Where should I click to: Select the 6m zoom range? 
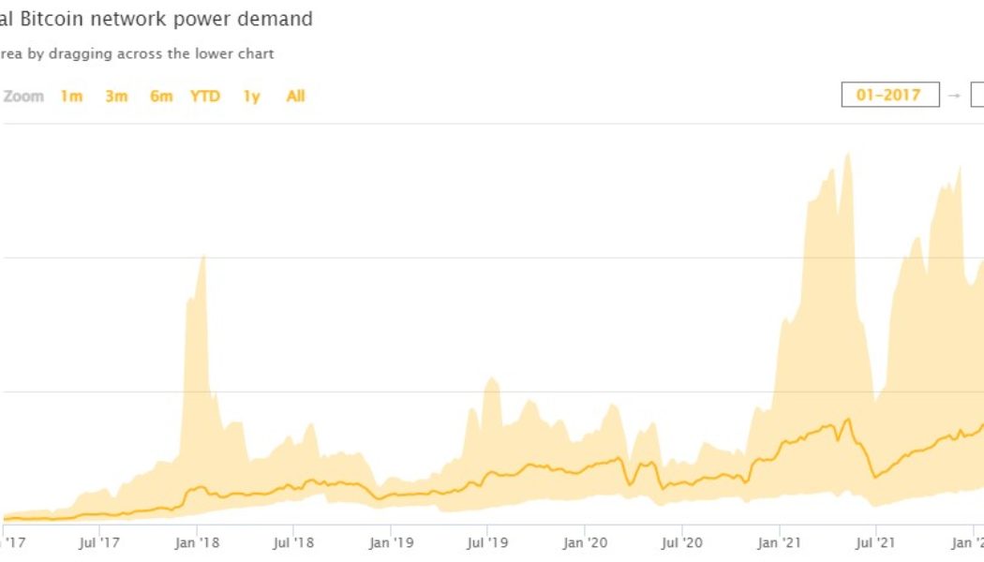pos(161,96)
